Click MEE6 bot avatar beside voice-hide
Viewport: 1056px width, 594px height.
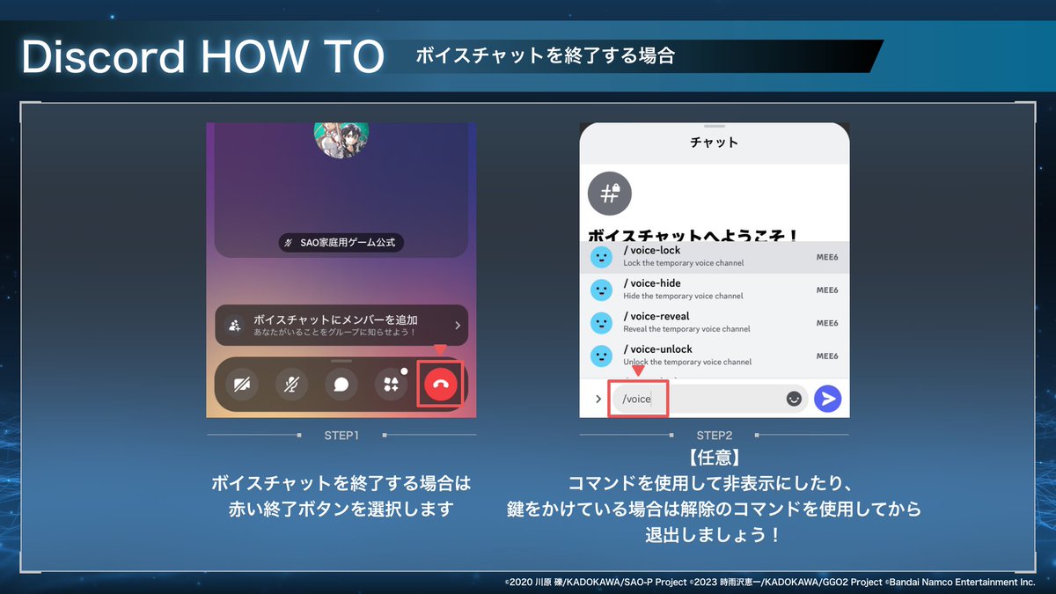[x=601, y=290]
